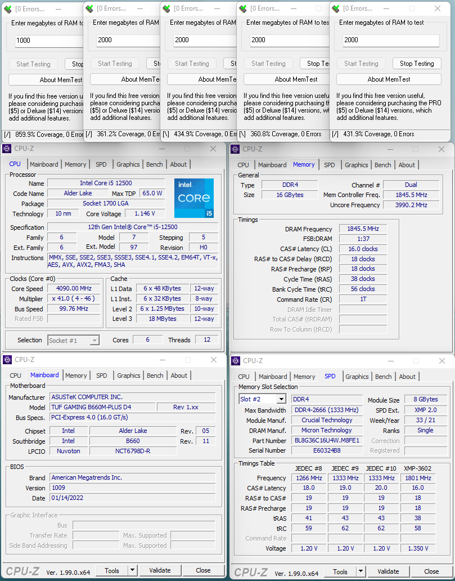Click About MemTest in the 859.9% coverage window

coord(46,80)
